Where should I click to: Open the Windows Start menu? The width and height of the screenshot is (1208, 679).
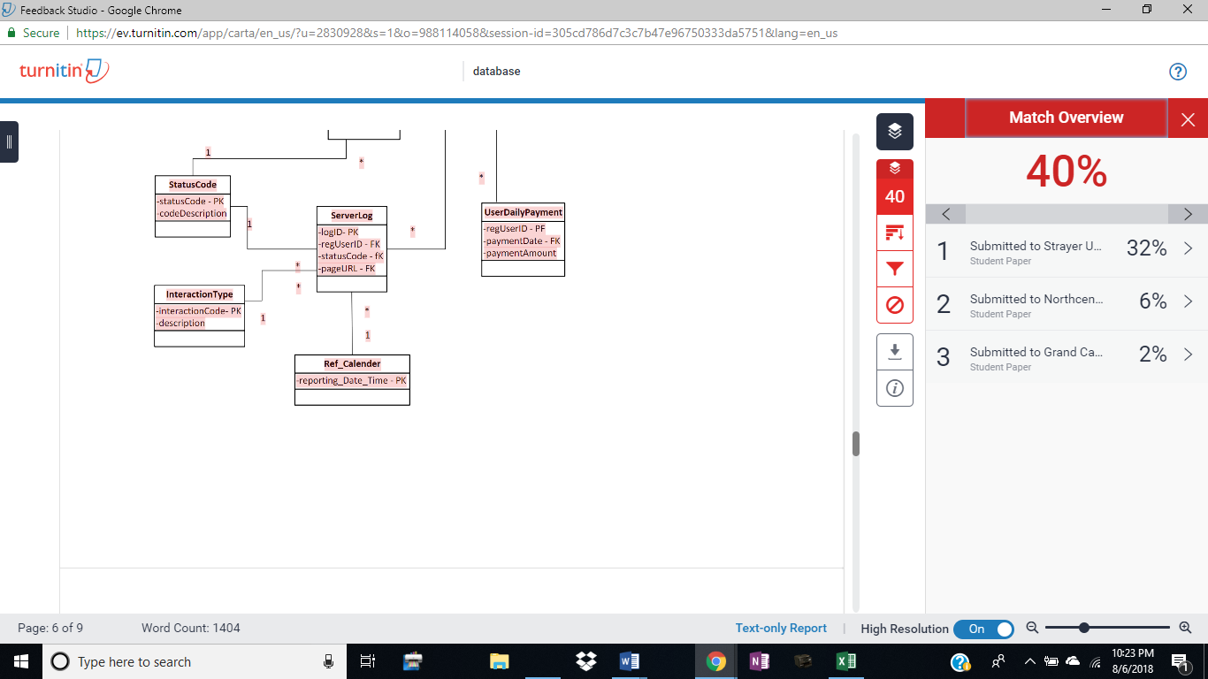(21, 661)
